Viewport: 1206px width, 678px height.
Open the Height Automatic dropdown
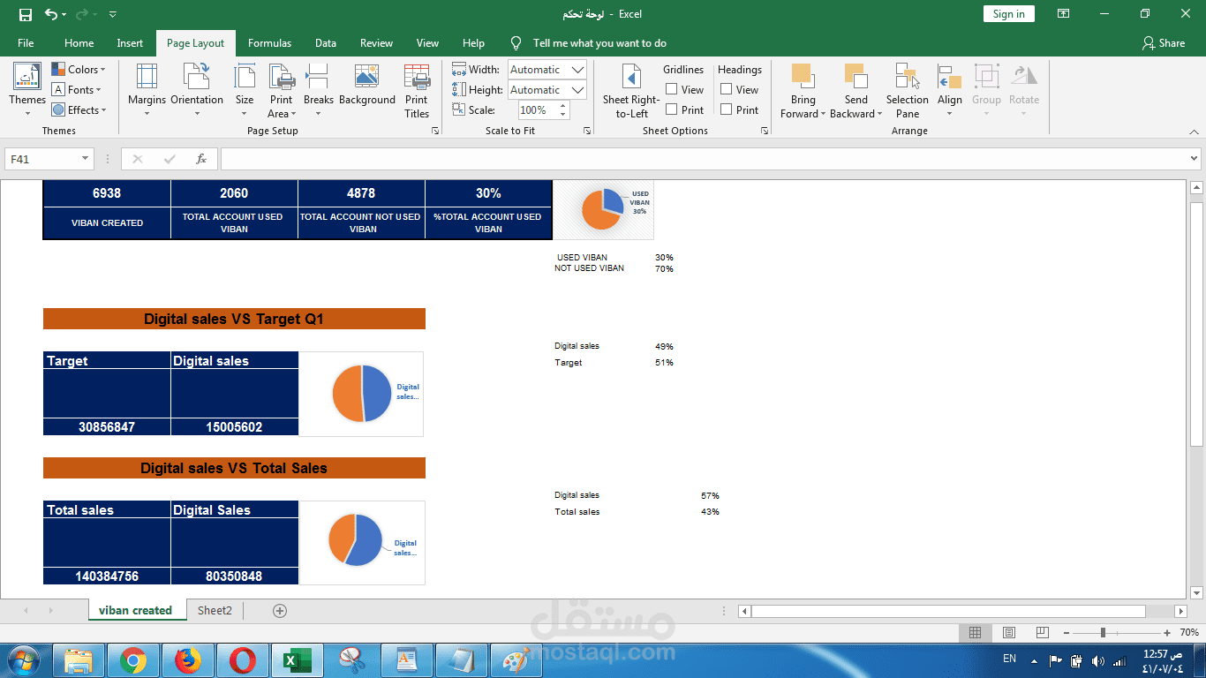[x=577, y=90]
